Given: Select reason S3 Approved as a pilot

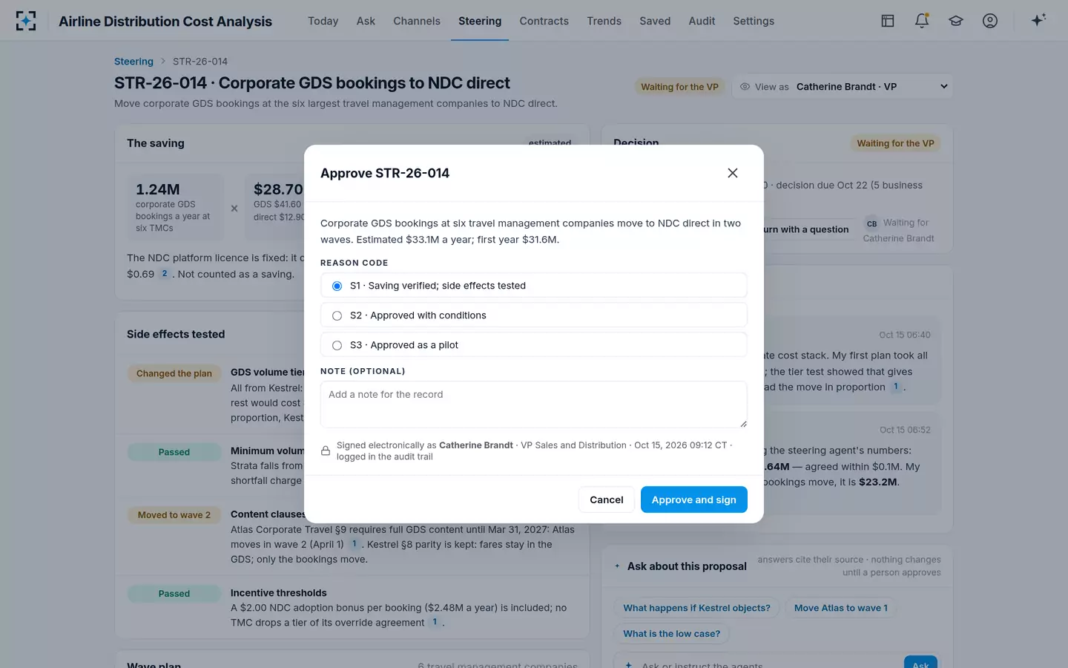Looking at the screenshot, I should [534, 345].
